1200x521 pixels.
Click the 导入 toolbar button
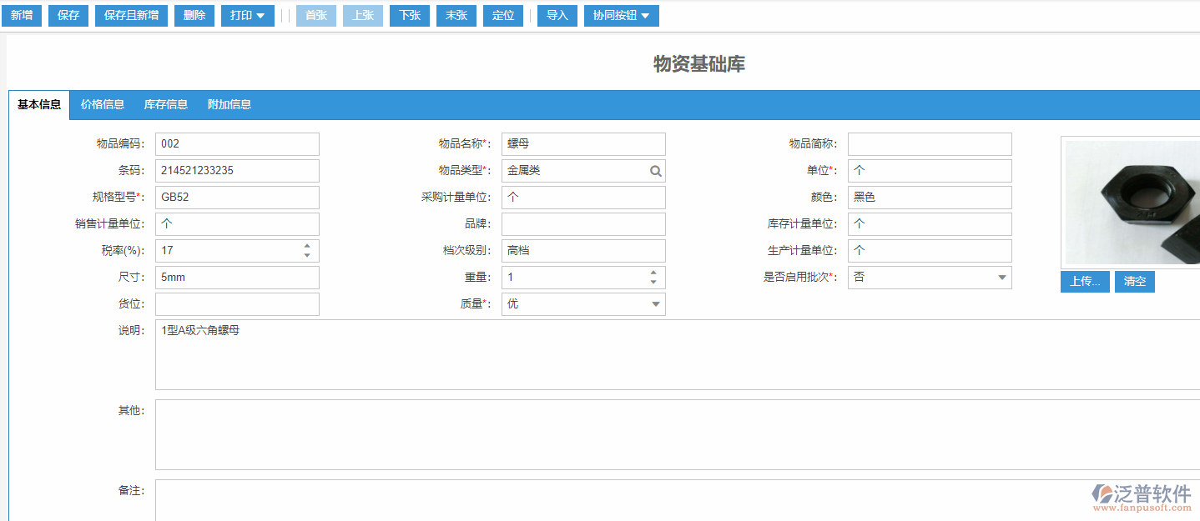pyautogui.click(x=557, y=15)
